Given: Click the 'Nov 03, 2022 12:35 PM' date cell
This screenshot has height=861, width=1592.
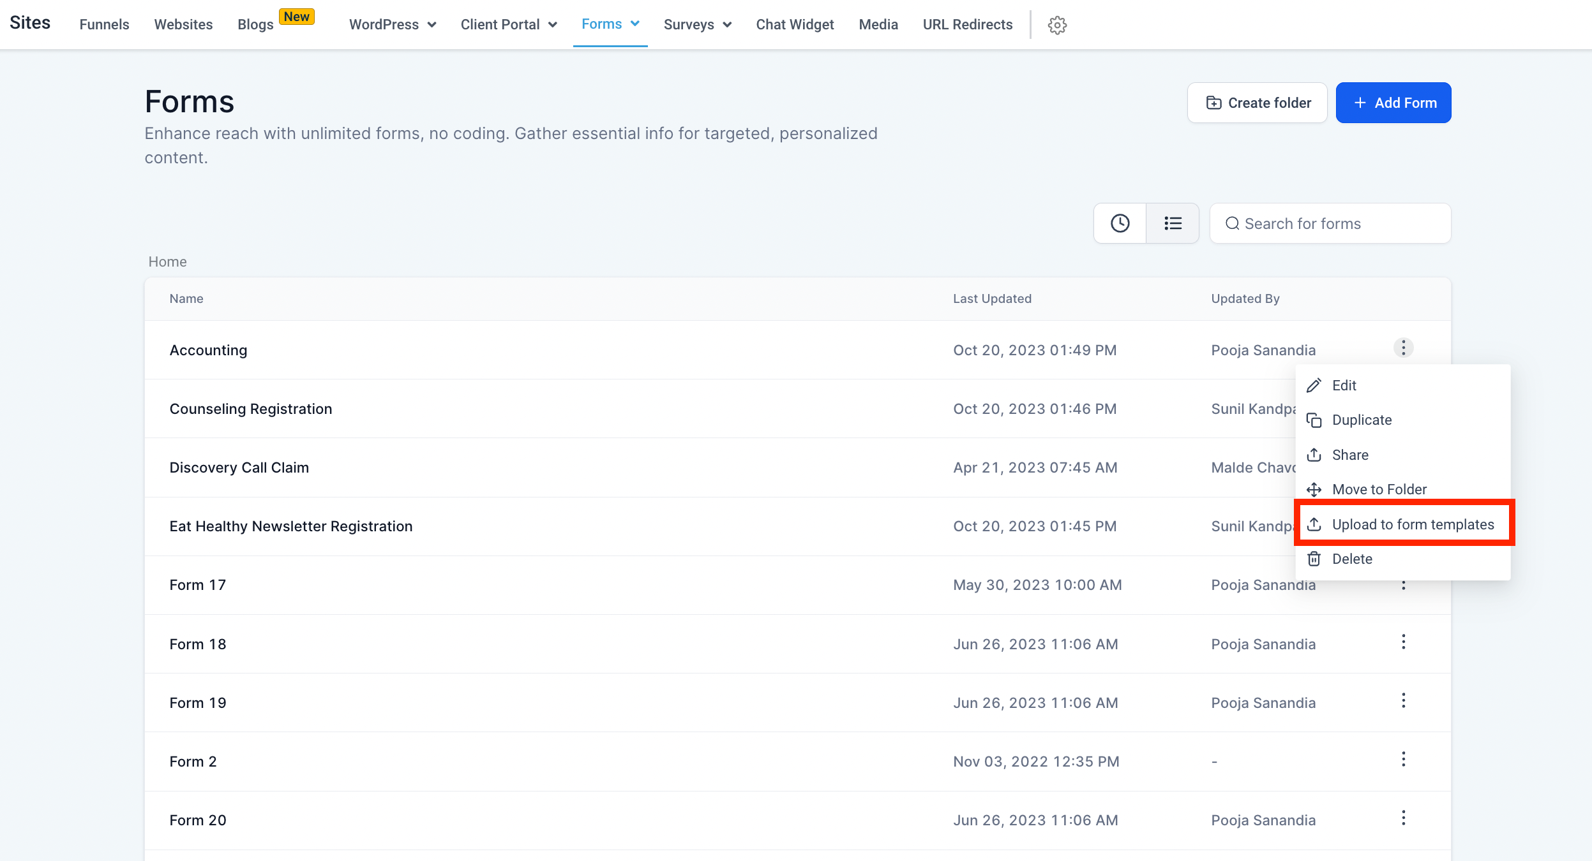Looking at the screenshot, I should click(1036, 762).
